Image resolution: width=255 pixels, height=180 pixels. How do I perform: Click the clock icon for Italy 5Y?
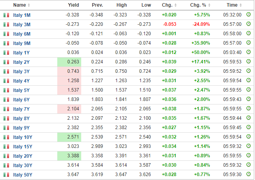[x=248, y=90]
